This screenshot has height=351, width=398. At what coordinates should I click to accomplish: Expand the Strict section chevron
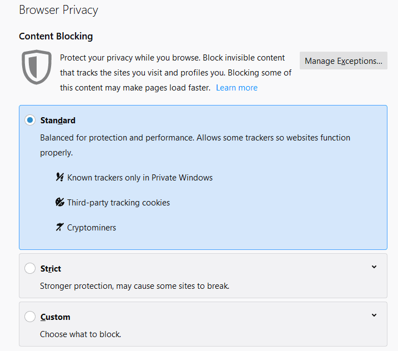(x=374, y=267)
